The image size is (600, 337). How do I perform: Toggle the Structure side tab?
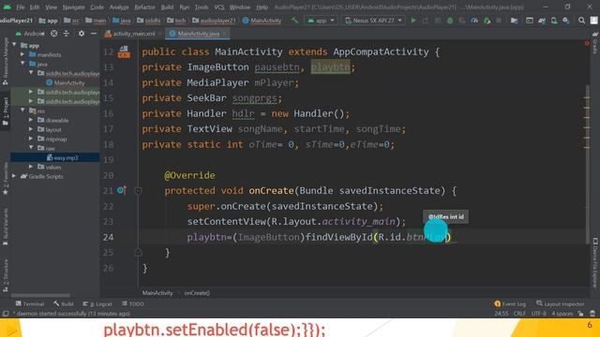click(6, 275)
